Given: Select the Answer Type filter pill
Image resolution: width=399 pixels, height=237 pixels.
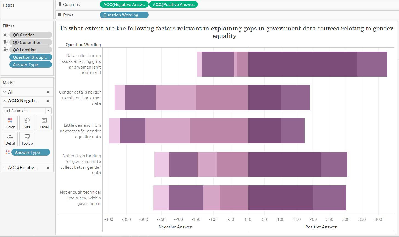Looking at the screenshot, I should click(x=30, y=64).
